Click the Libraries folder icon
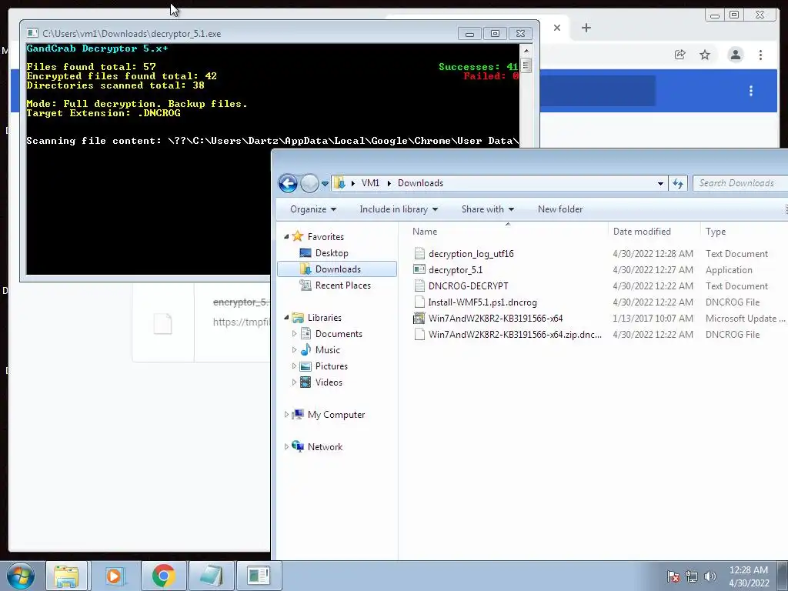 pos(298,318)
